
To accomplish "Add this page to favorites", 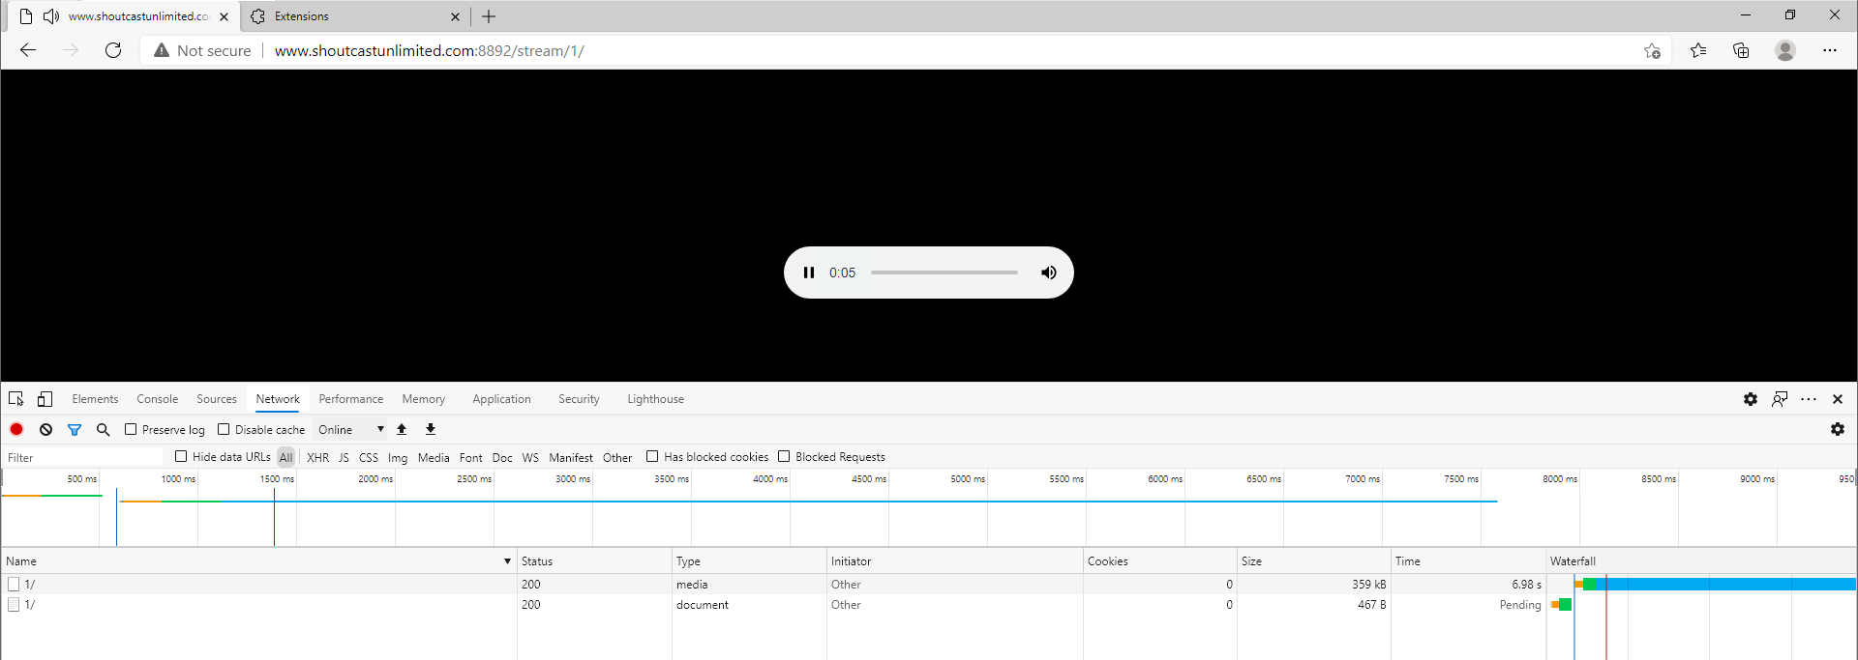I will pos(1652,50).
